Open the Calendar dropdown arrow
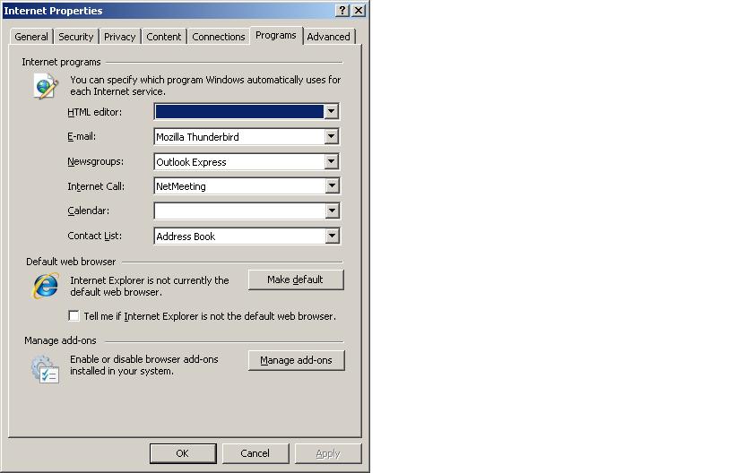This screenshot has height=473, width=753. (332, 211)
